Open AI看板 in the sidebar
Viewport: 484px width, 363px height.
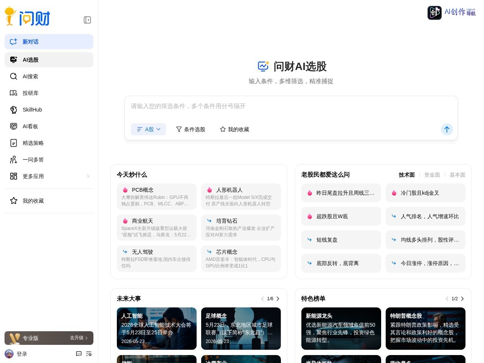[49, 126]
